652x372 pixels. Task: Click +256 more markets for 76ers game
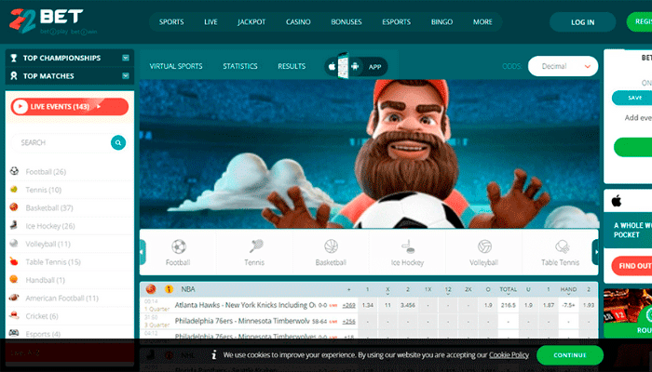(349, 322)
